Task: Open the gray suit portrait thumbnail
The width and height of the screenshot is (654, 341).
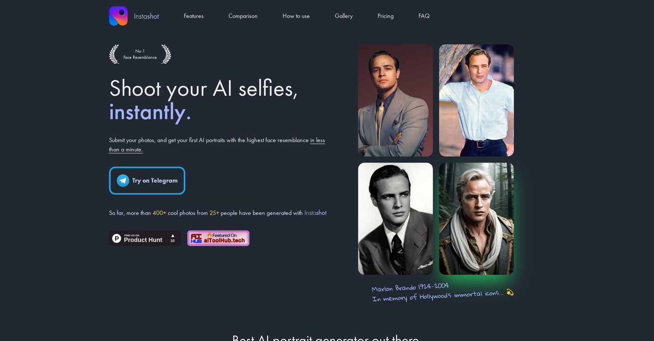Action: click(395, 100)
